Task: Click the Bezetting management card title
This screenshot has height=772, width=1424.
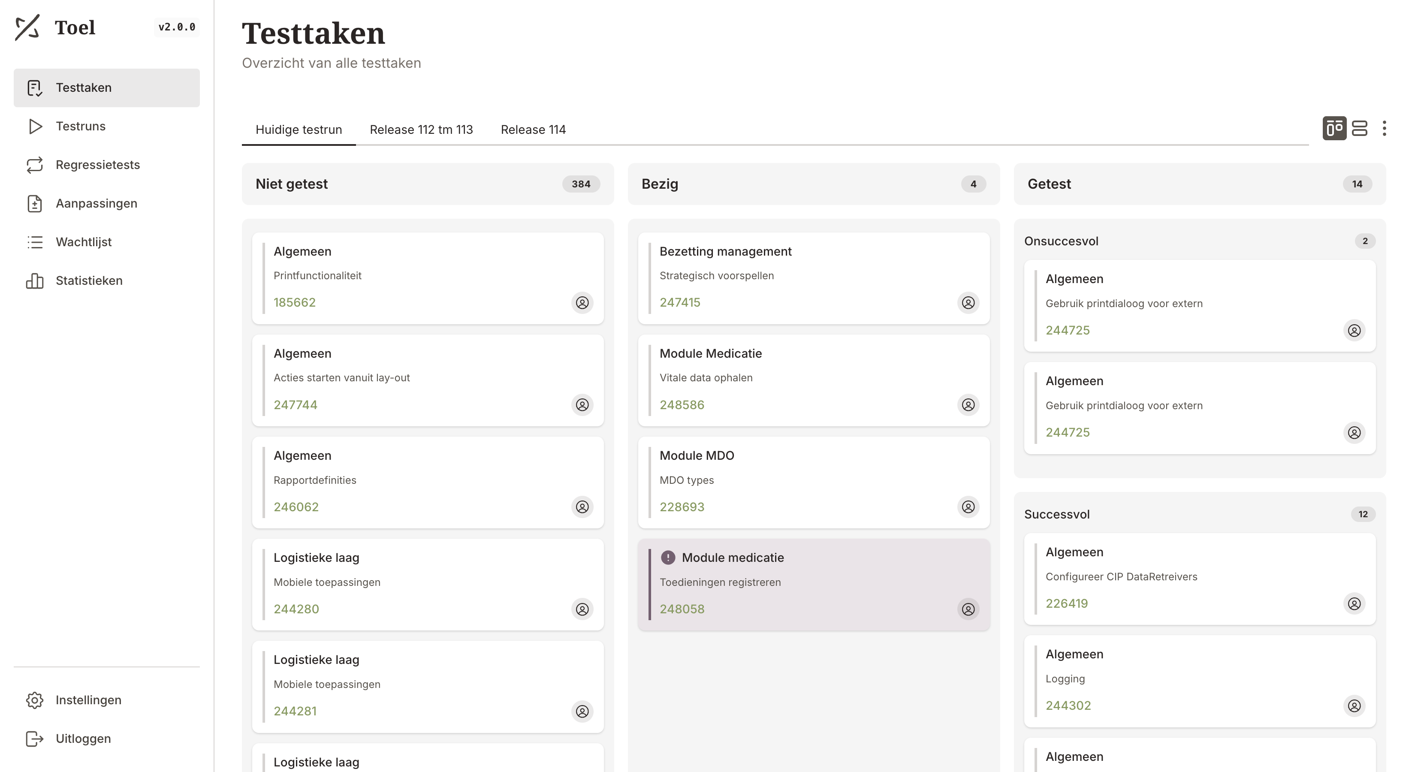Action: 725,251
